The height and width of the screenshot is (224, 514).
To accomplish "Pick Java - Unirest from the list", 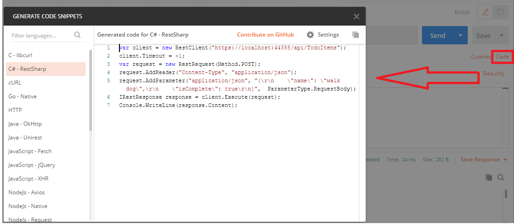I will point(46,138).
